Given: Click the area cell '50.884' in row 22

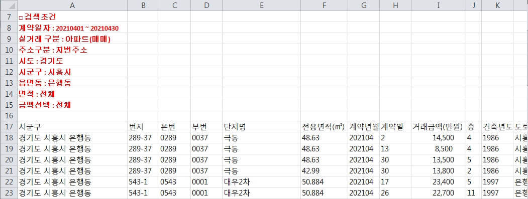Looking at the screenshot, I should coord(324,182).
